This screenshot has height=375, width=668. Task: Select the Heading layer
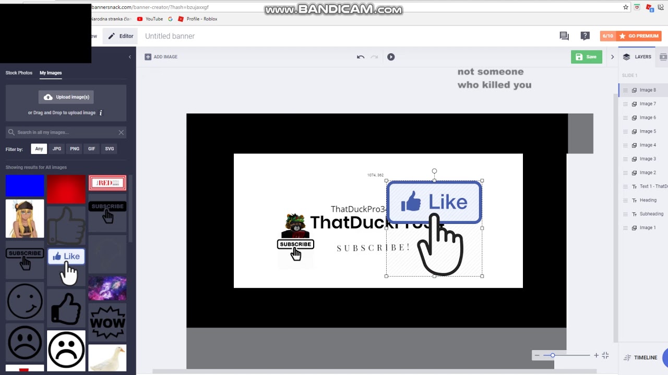pyautogui.click(x=643, y=200)
